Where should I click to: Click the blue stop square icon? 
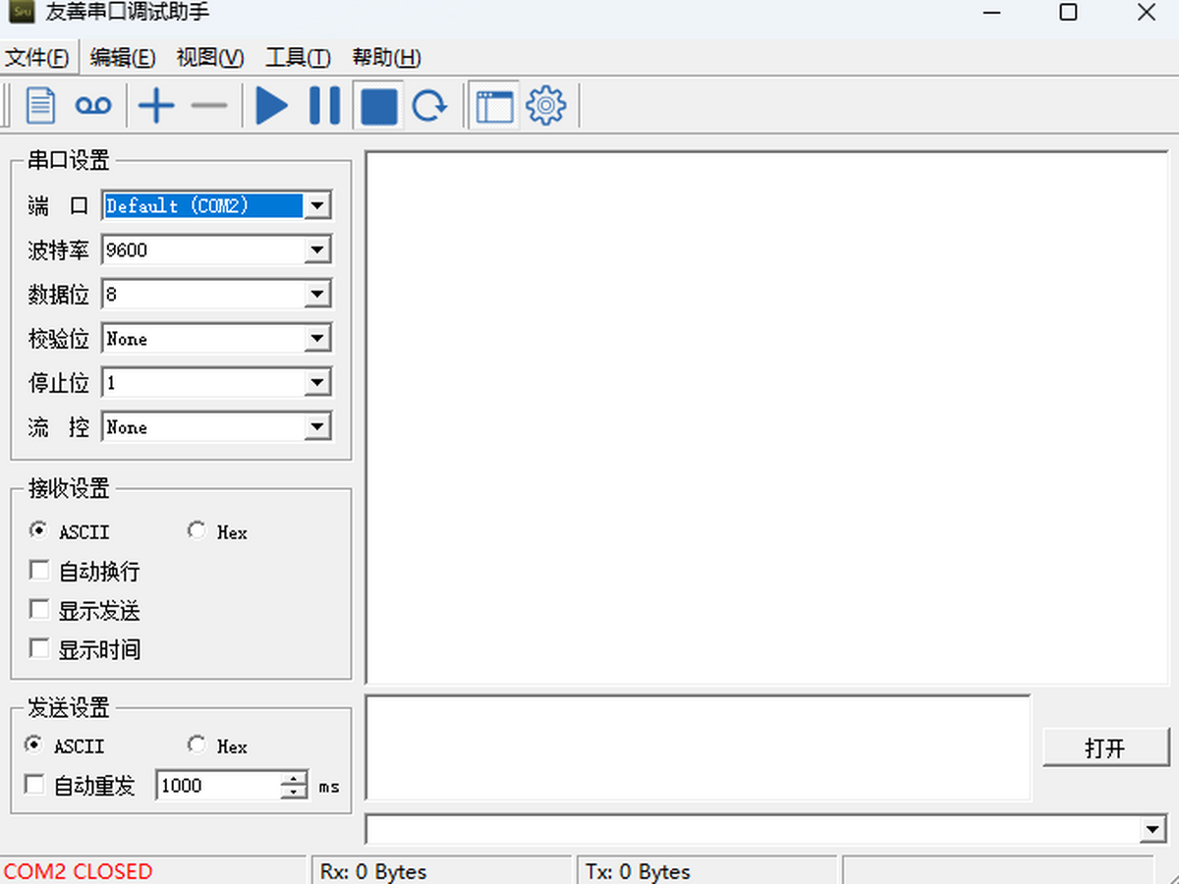pyautogui.click(x=378, y=106)
